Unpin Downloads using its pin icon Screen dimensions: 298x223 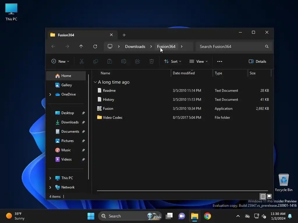pyautogui.click(x=84, y=122)
